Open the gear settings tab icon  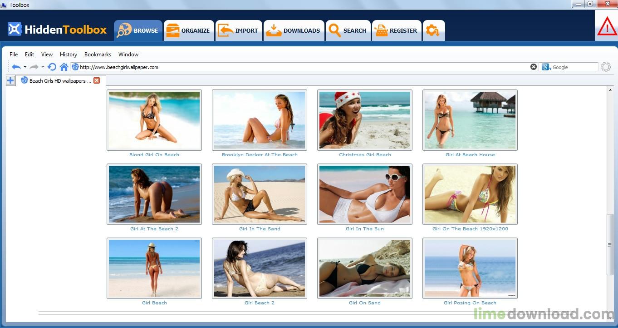(x=433, y=30)
